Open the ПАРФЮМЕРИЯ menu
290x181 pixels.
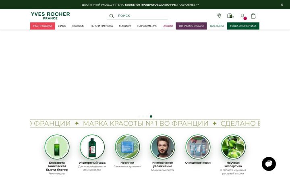(147, 26)
